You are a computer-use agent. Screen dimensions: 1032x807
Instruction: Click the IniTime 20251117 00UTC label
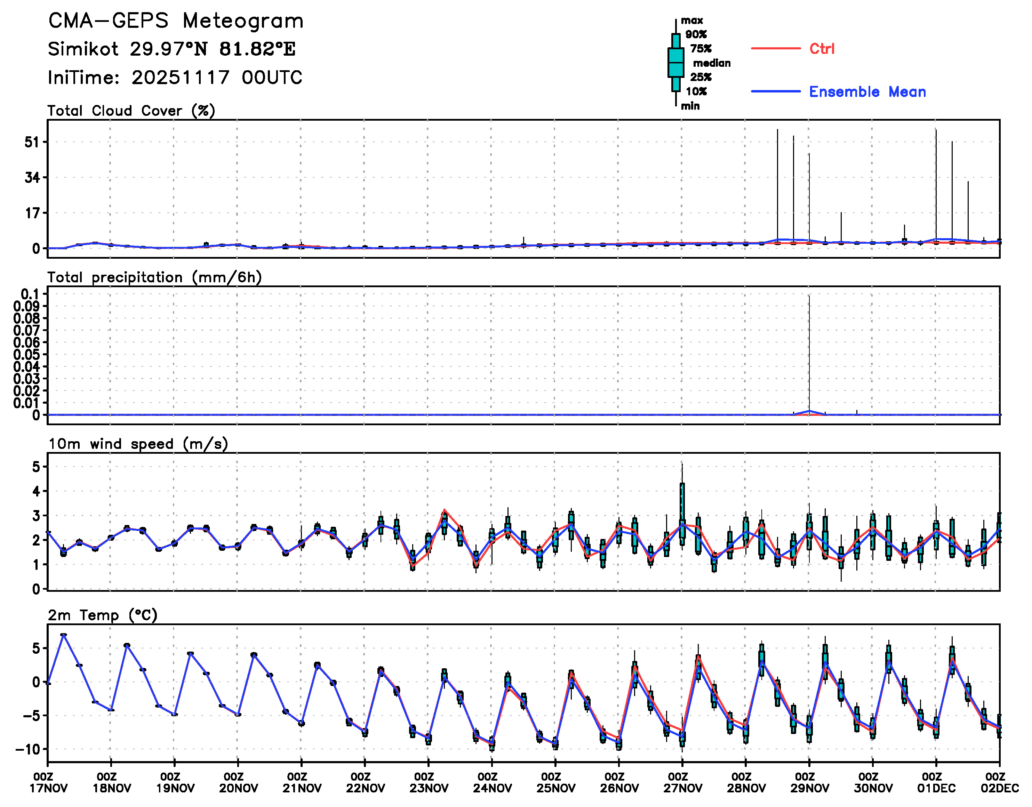pos(175,78)
